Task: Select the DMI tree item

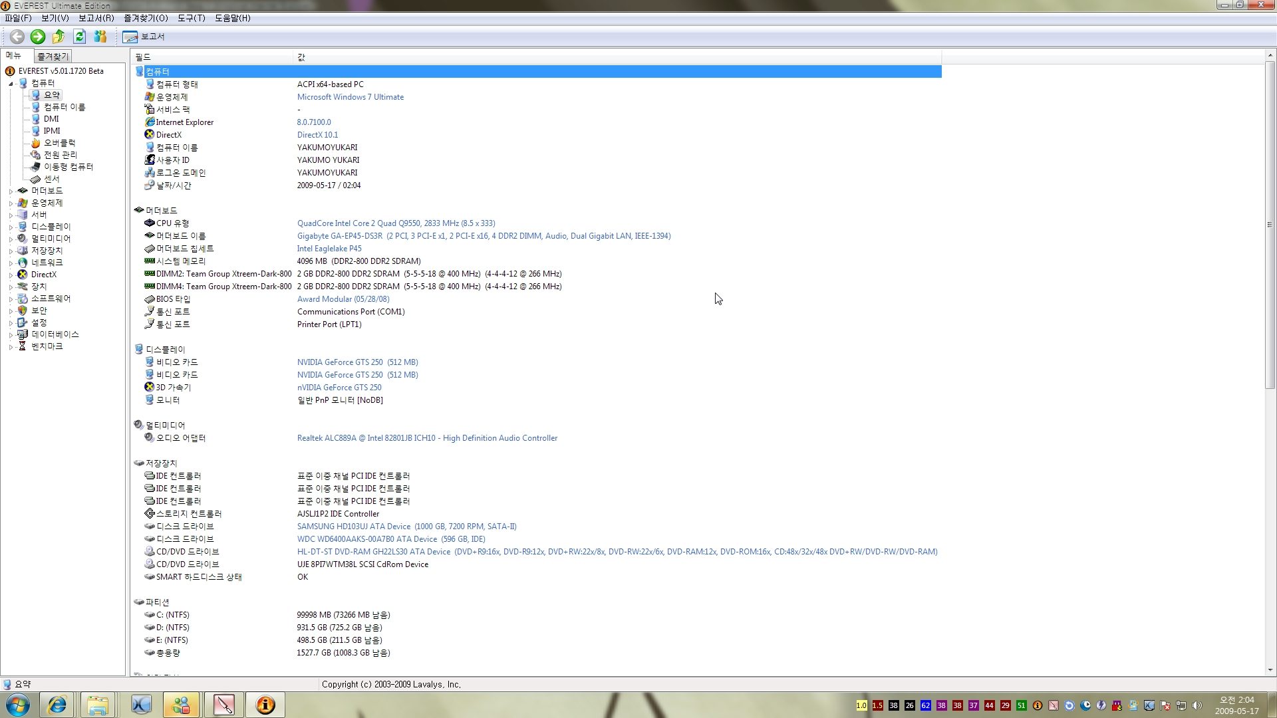Action: pos(51,119)
